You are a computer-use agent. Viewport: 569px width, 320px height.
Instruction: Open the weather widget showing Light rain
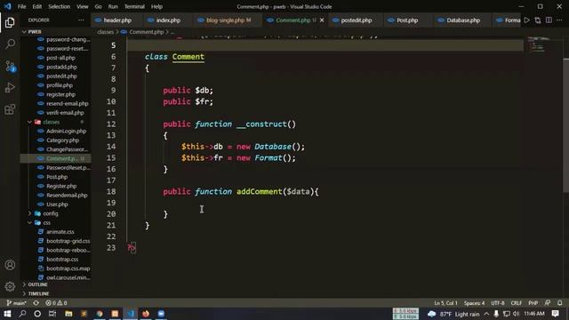point(453,314)
